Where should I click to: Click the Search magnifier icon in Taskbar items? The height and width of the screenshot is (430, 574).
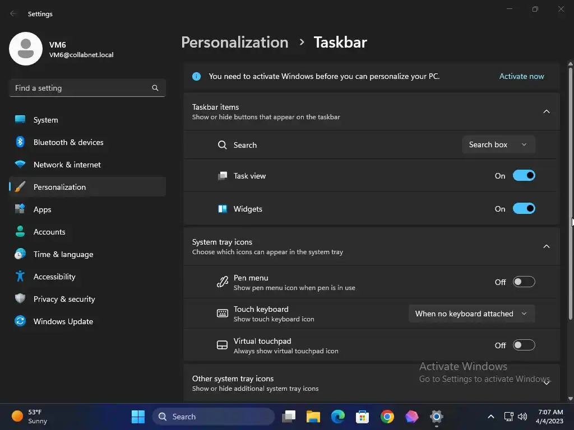coord(222,145)
